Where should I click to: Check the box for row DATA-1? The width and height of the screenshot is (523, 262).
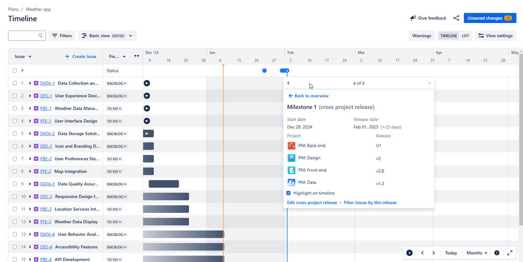15,83
